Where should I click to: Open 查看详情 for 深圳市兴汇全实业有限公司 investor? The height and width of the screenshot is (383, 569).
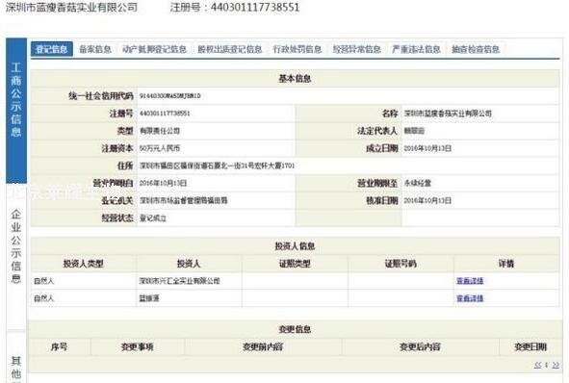(x=470, y=281)
